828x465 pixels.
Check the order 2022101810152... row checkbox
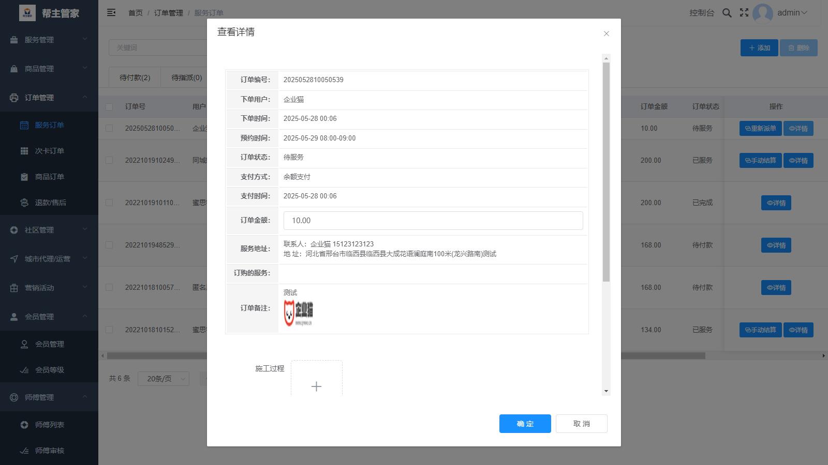coord(109,330)
